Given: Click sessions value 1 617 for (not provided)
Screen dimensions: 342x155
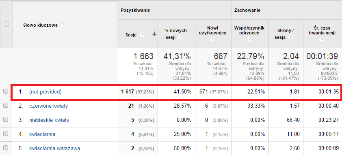Looking at the screenshot, I should (128, 92).
